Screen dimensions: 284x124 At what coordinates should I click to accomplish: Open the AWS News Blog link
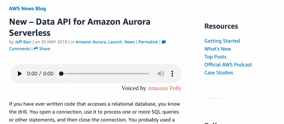[28, 9]
